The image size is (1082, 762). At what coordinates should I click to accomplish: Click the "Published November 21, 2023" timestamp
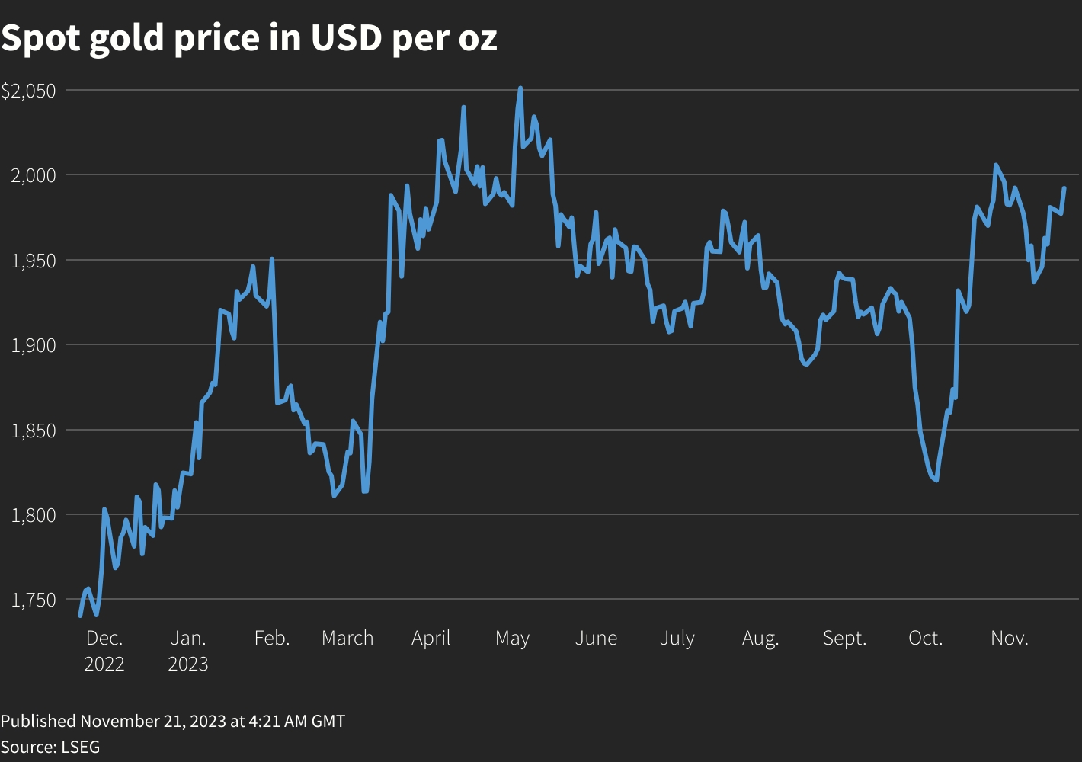point(172,721)
